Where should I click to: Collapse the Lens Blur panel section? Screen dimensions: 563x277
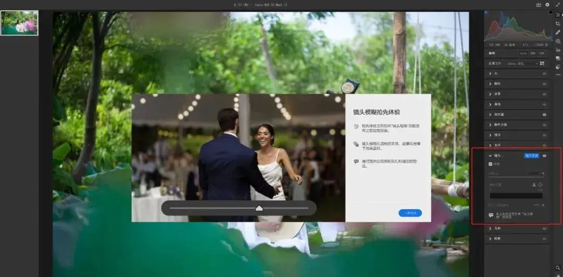coord(490,155)
